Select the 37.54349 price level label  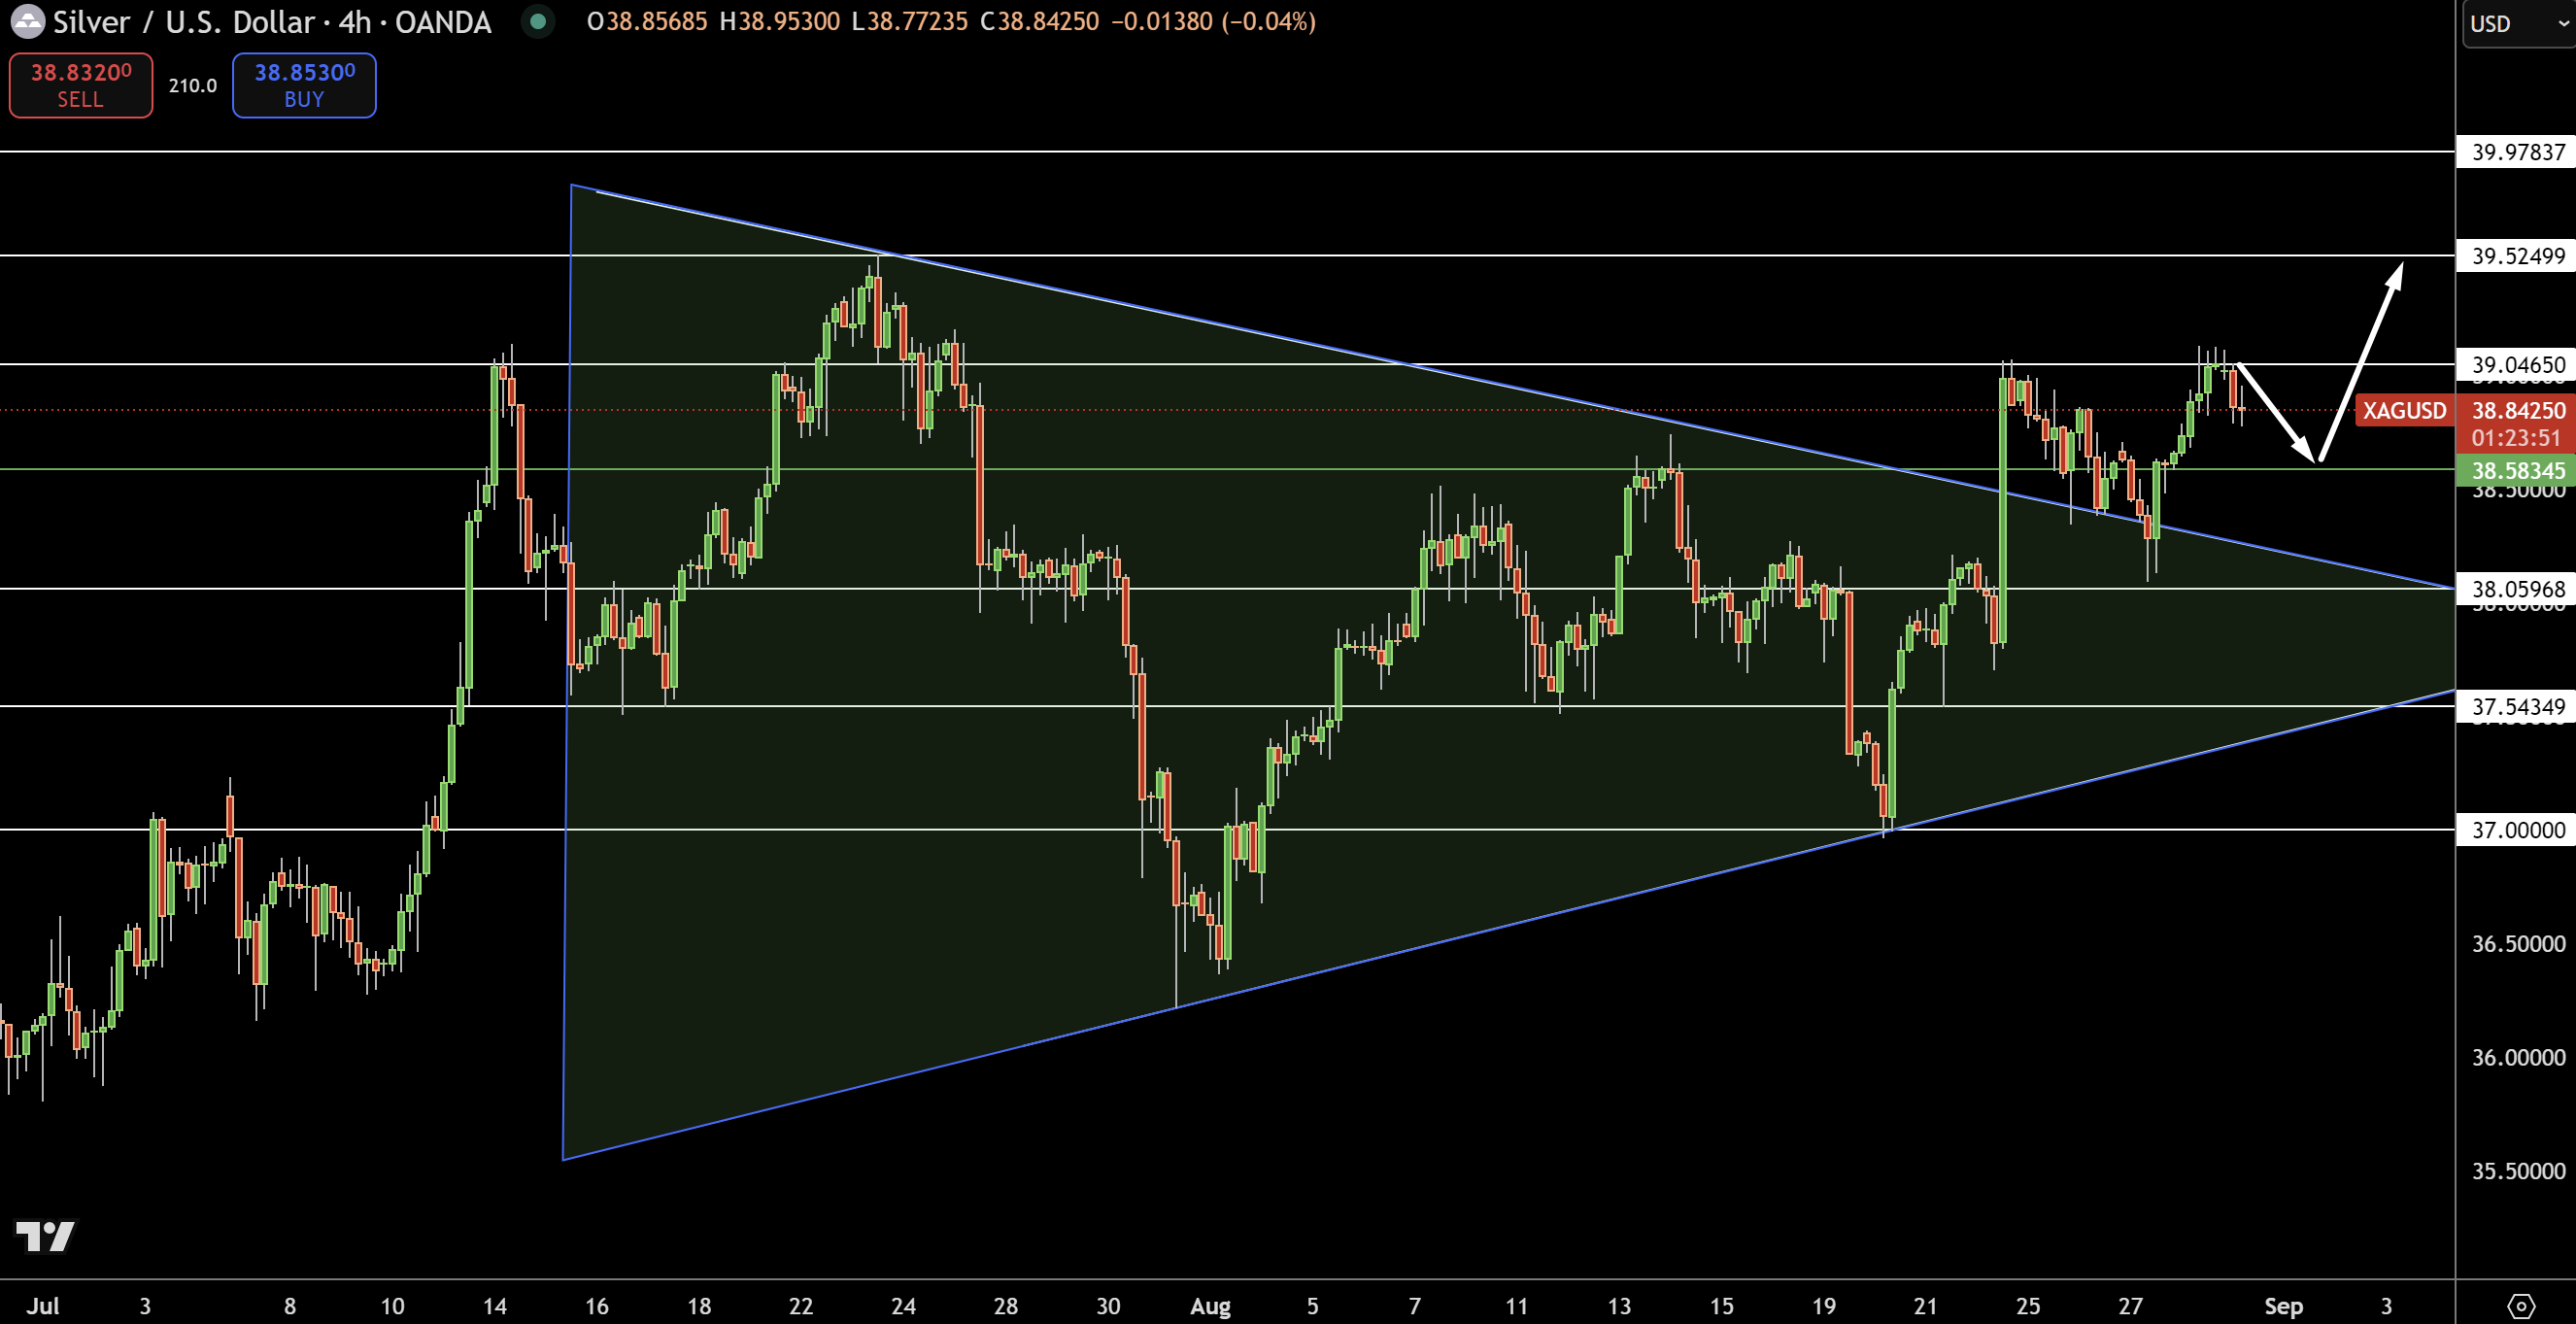pyautogui.click(x=2517, y=707)
